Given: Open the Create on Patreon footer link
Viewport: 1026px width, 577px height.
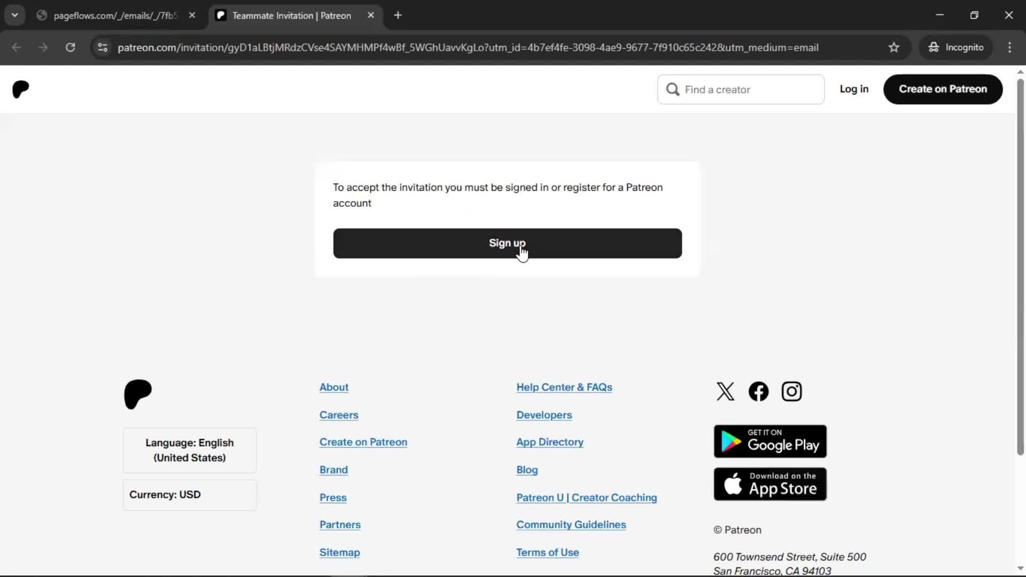Looking at the screenshot, I should pos(363,442).
